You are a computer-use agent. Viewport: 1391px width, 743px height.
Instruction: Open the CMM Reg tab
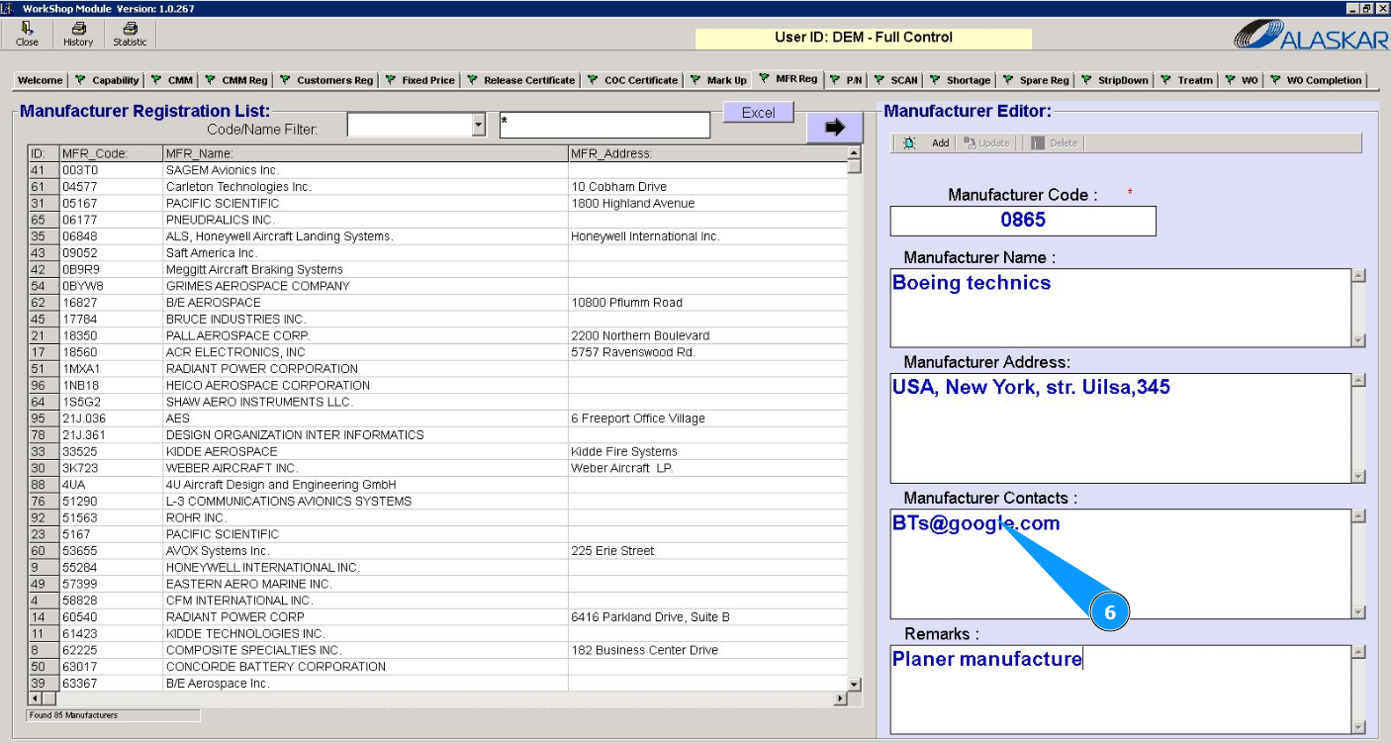pyautogui.click(x=237, y=80)
